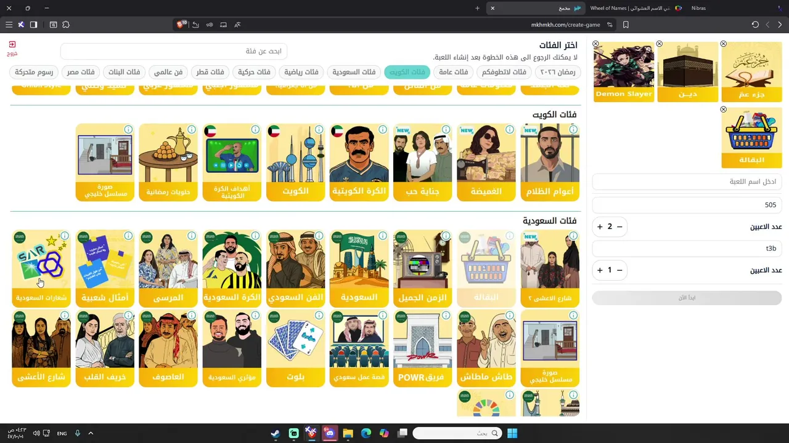
Task: Open site settings icon beside URL
Action: pos(610,25)
